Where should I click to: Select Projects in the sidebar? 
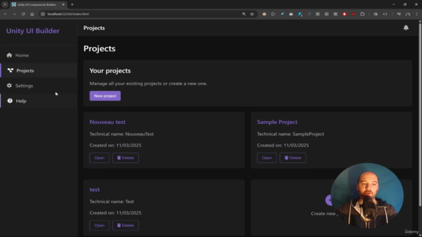[39, 70]
